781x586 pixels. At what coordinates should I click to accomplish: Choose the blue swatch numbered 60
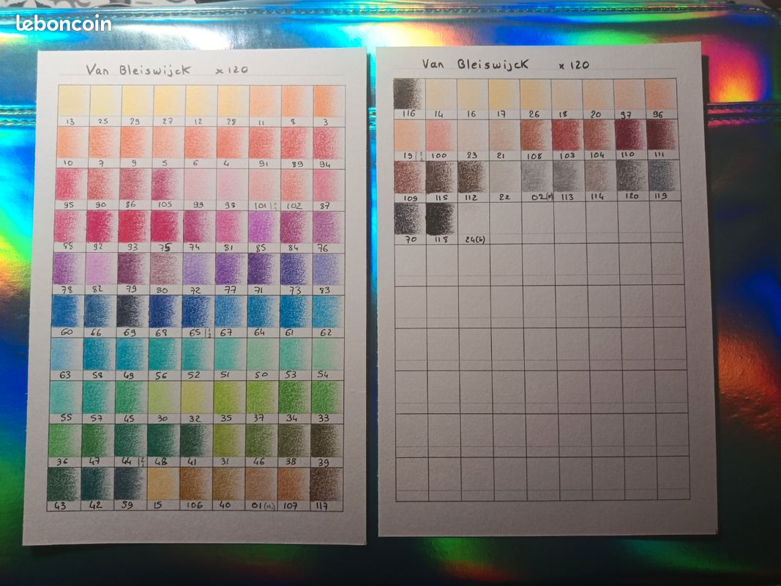tap(67, 311)
